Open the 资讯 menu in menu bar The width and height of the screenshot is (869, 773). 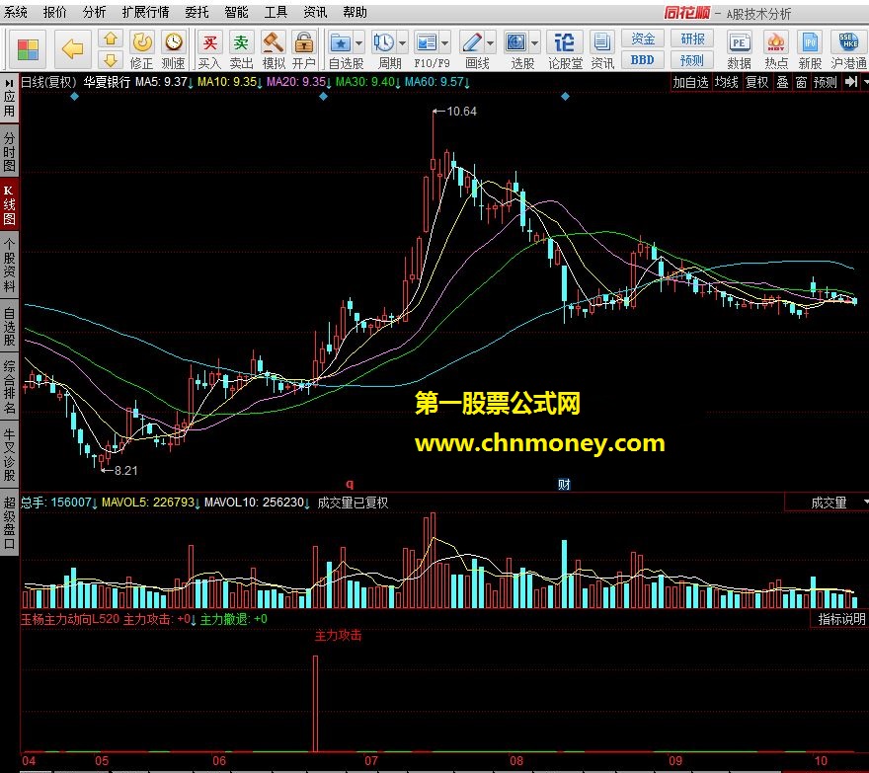pyautogui.click(x=315, y=12)
